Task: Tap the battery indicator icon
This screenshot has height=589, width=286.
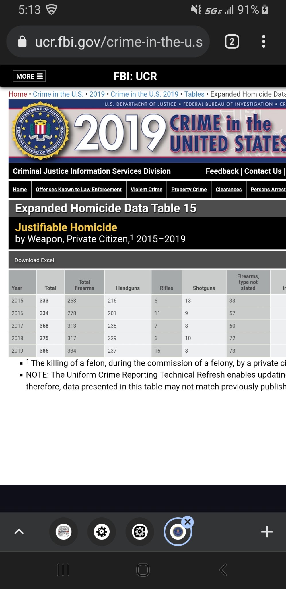Action: [265, 10]
